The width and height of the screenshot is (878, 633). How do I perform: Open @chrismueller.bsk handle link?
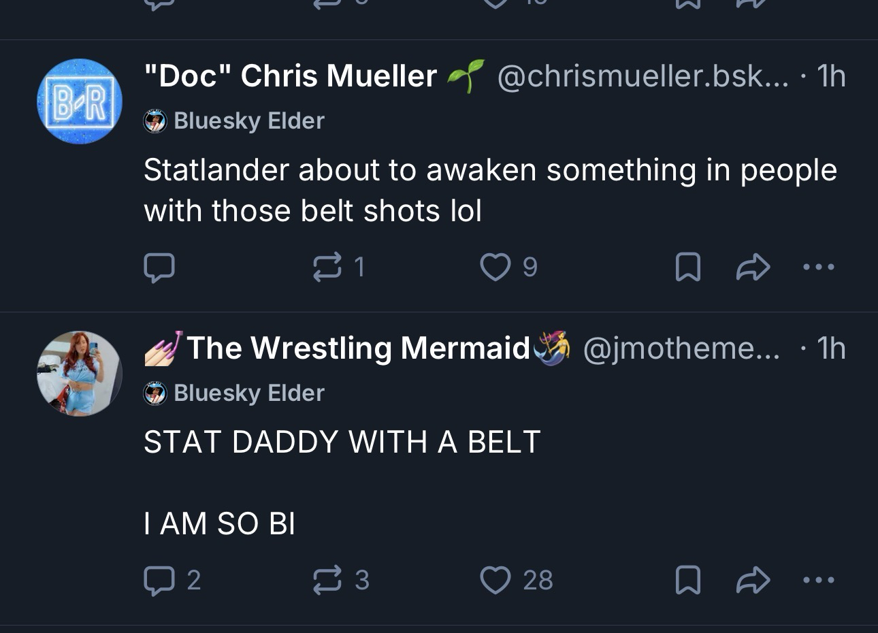[643, 76]
